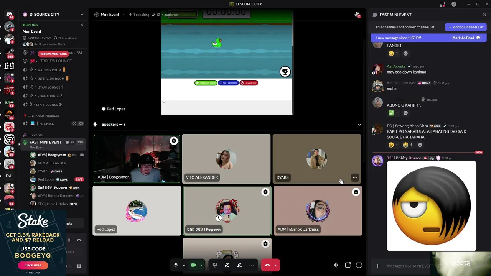Click trophy icon in stream game

(285, 72)
